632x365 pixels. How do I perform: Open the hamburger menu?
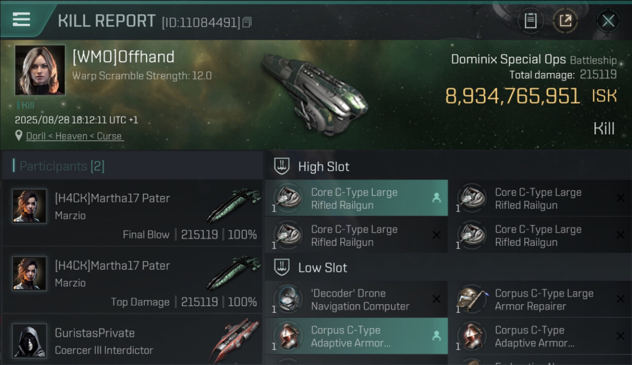tap(21, 19)
